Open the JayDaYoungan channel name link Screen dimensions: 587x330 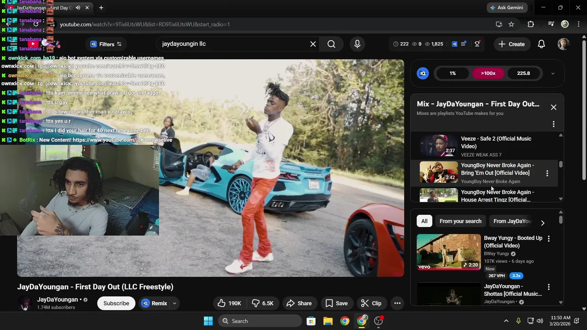pyautogui.click(x=57, y=300)
